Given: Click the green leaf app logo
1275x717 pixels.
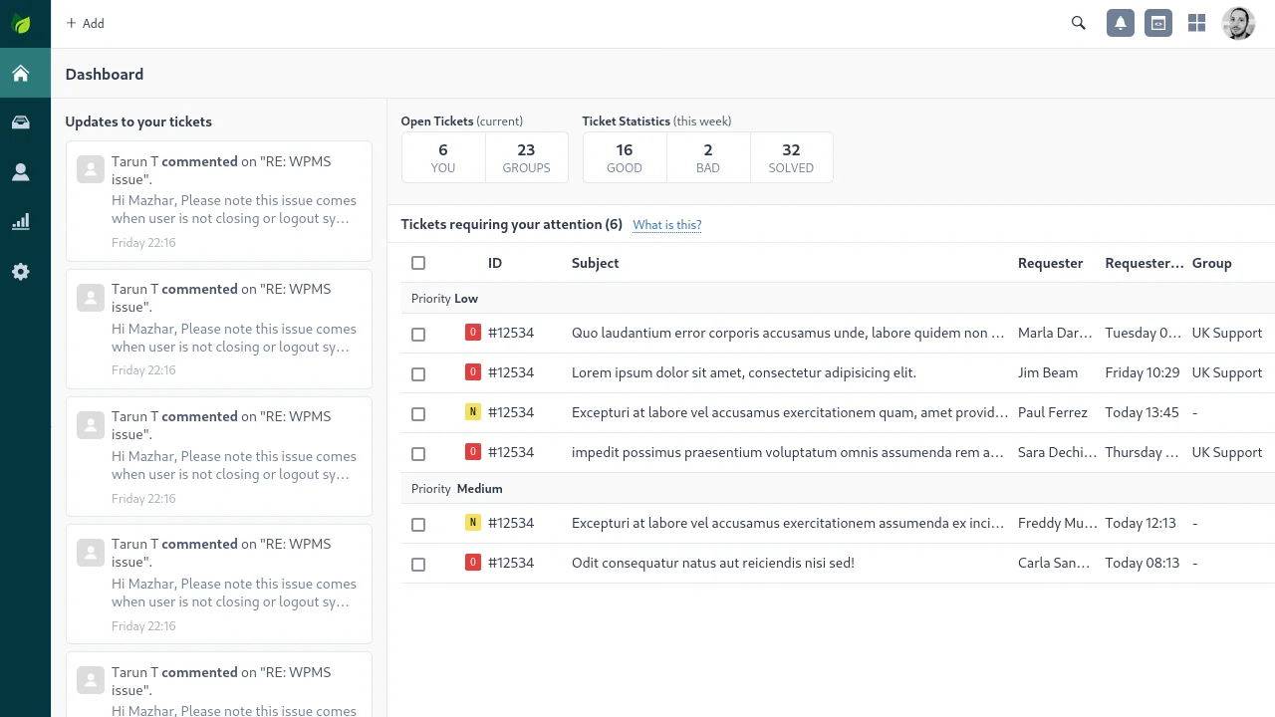Looking at the screenshot, I should coord(21,24).
